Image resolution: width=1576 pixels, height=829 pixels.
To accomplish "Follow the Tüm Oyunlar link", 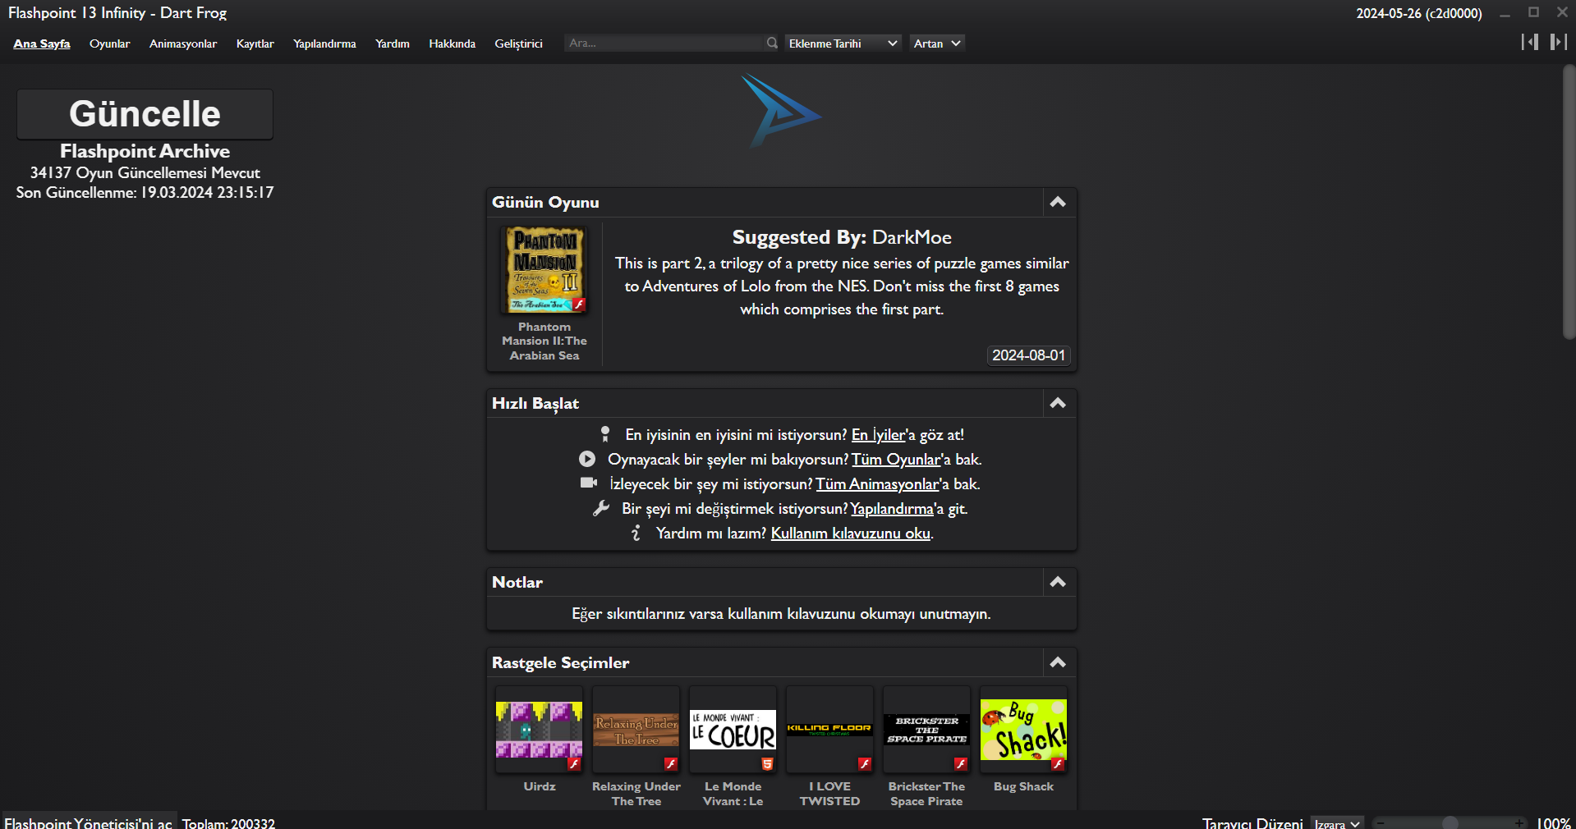I will [896, 460].
